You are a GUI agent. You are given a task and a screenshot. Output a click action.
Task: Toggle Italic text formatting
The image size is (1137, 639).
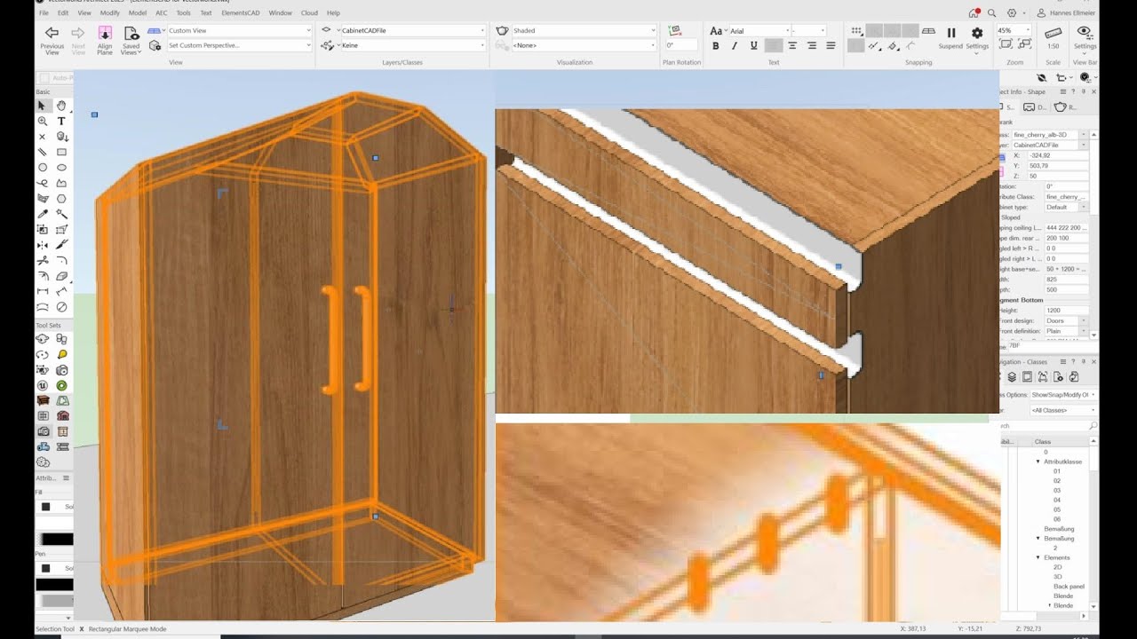click(735, 45)
